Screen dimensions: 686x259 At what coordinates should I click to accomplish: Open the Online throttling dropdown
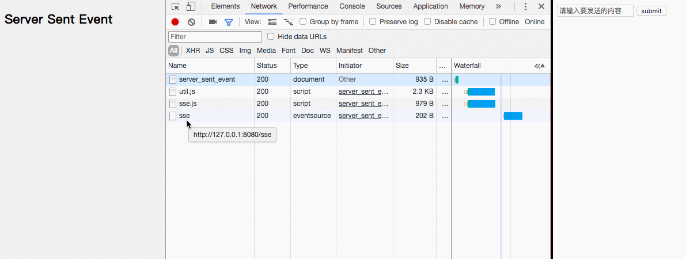click(x=534, y=22)
